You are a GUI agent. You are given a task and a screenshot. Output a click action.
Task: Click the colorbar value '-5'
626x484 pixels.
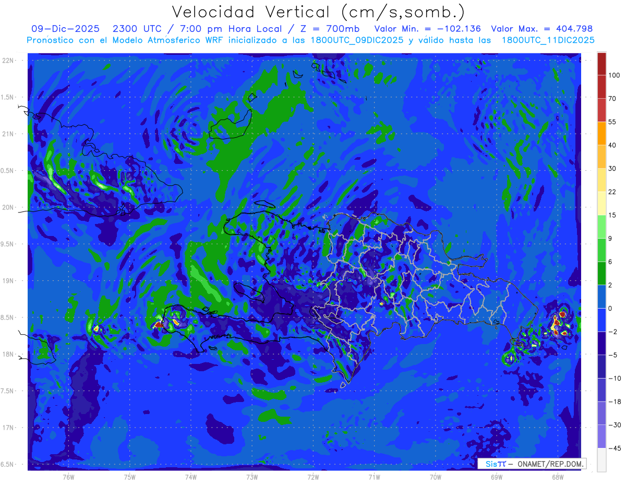tap(612, 355)
